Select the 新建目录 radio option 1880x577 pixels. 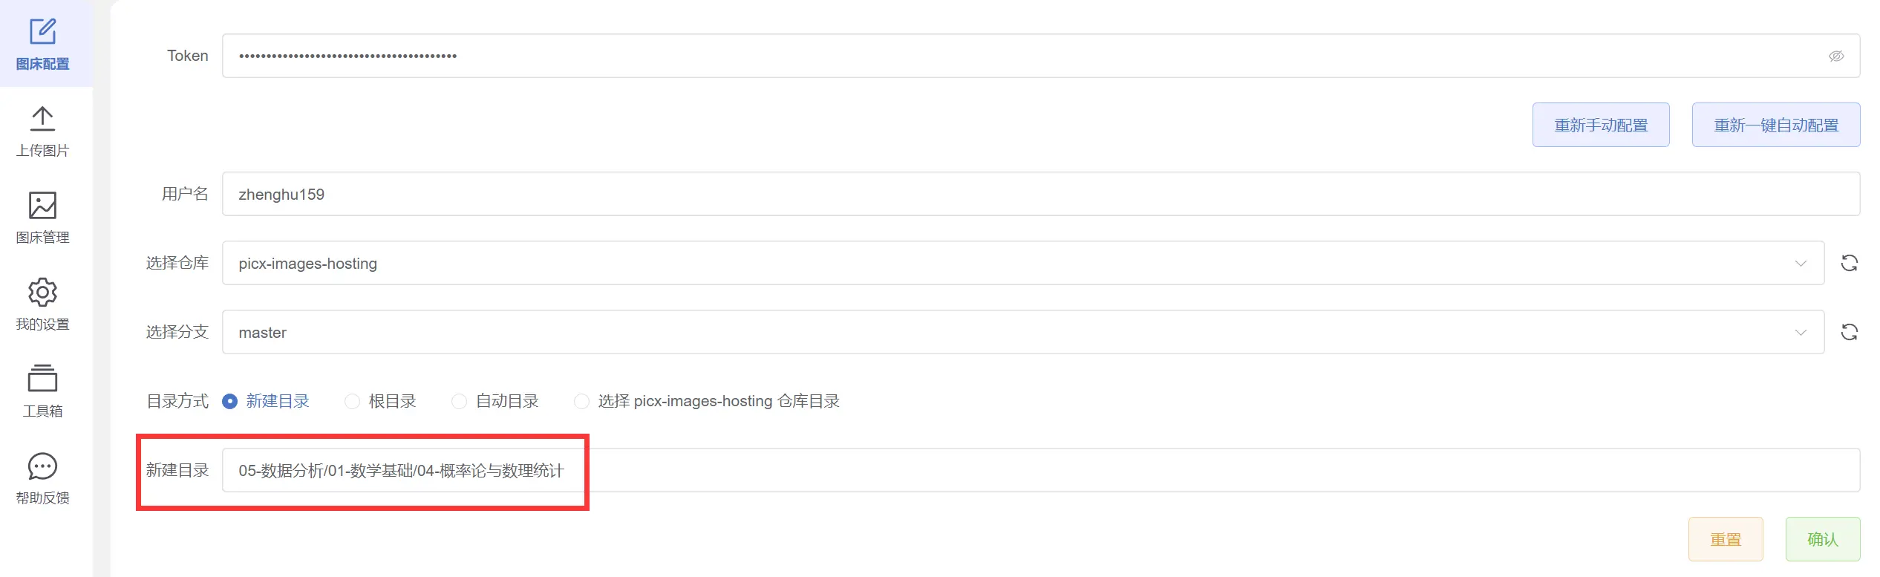coord(230,402)
